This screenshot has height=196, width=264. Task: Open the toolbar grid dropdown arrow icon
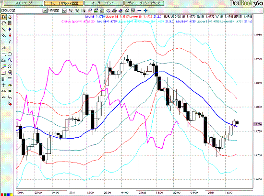84,11
